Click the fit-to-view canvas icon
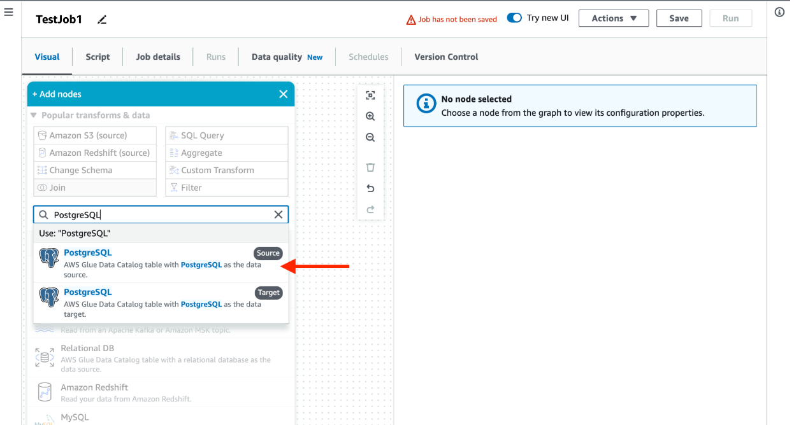The height and width of the screenshot is (425, 794). coord(370,95)
